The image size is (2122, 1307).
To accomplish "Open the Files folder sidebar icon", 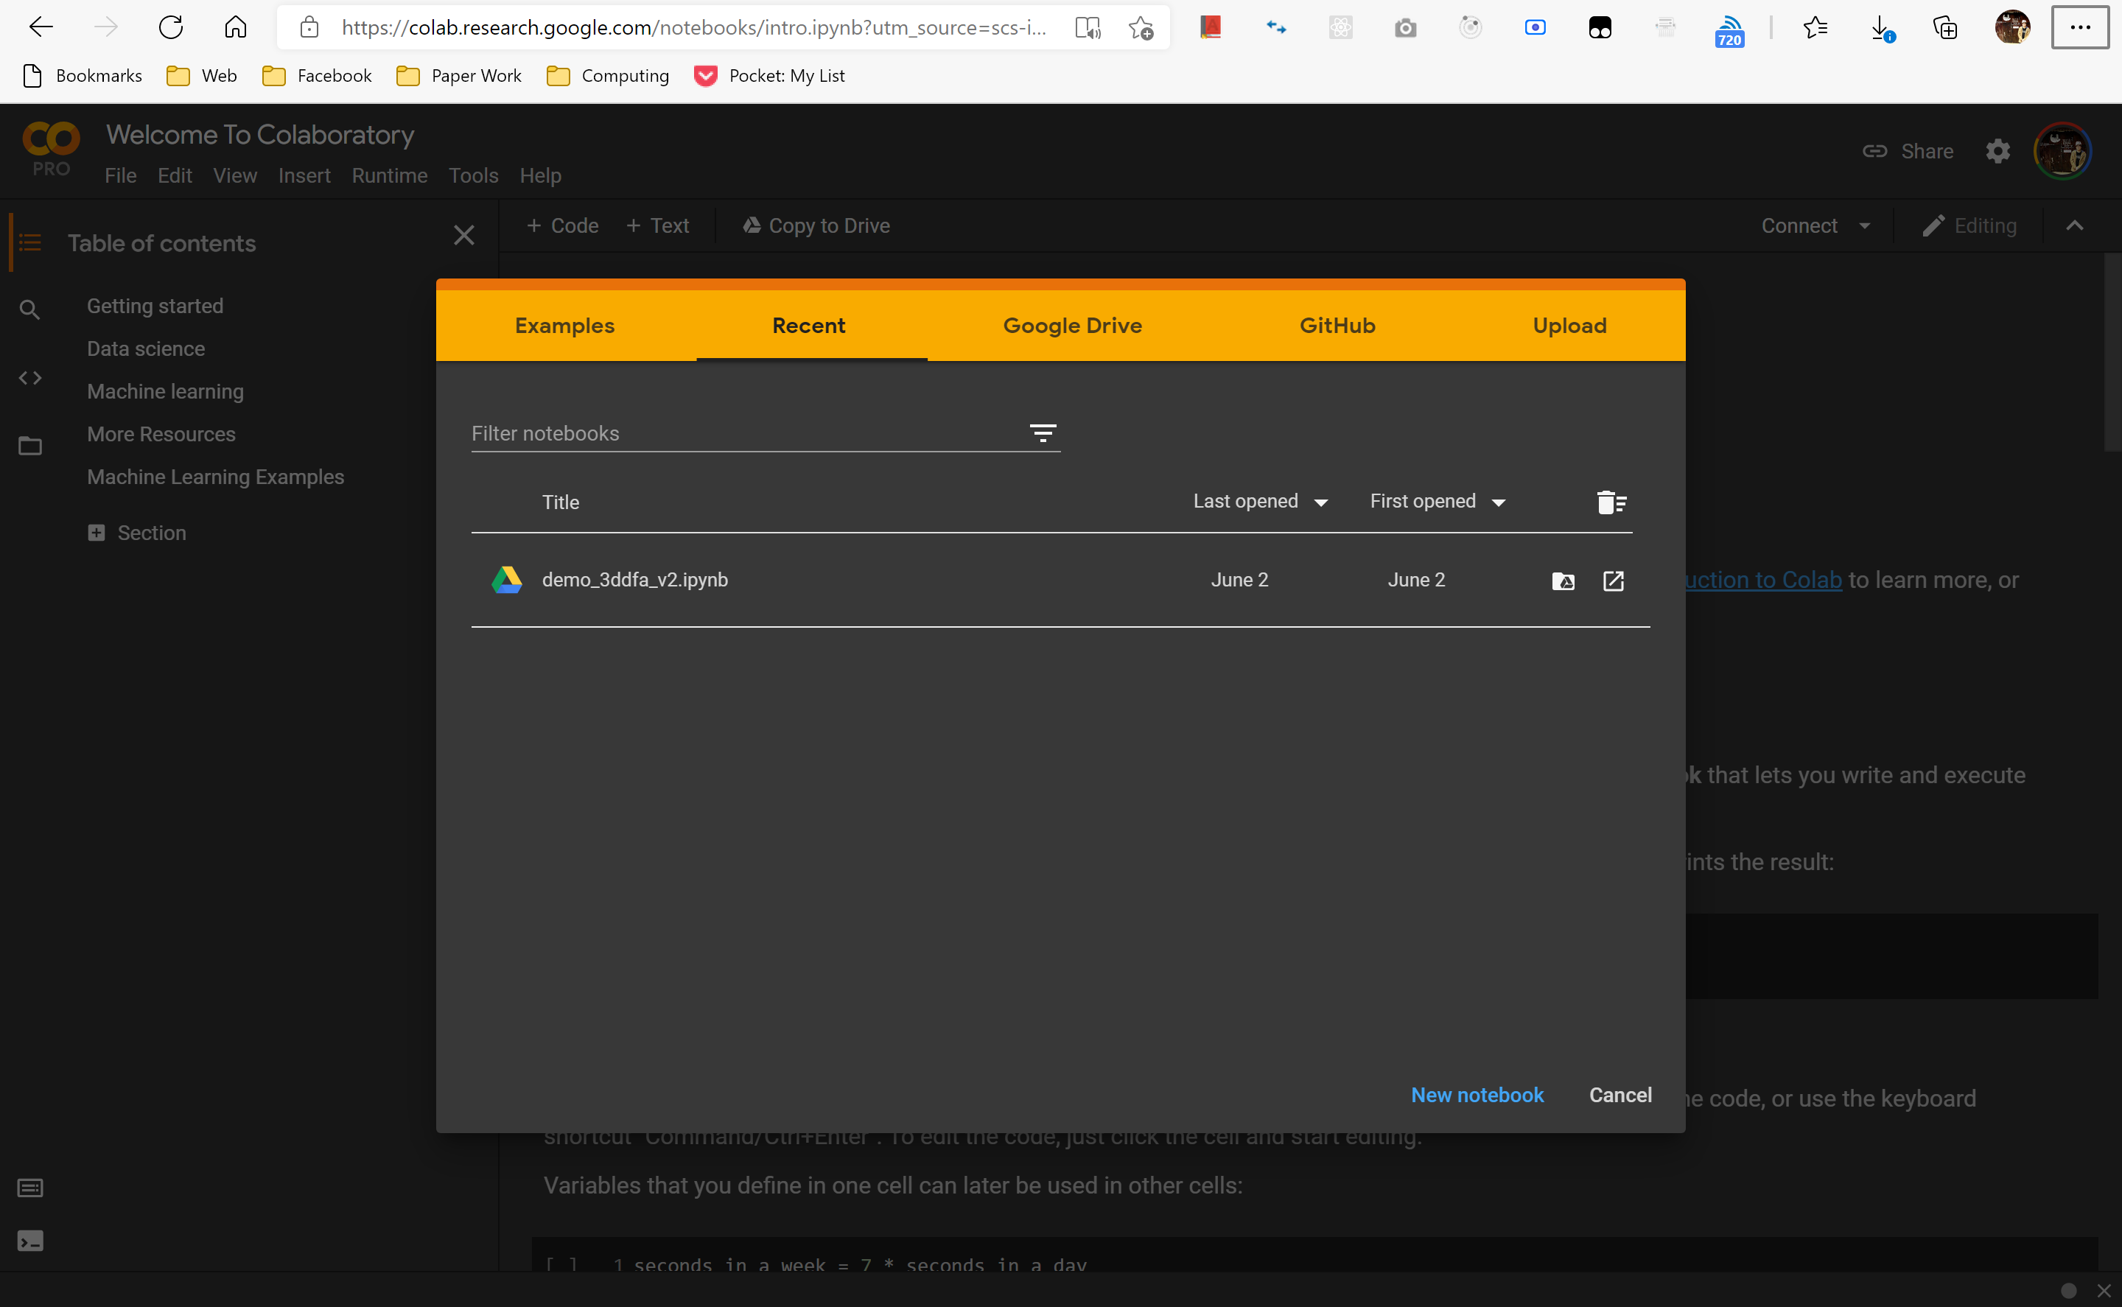I will (x=29, y=445).
